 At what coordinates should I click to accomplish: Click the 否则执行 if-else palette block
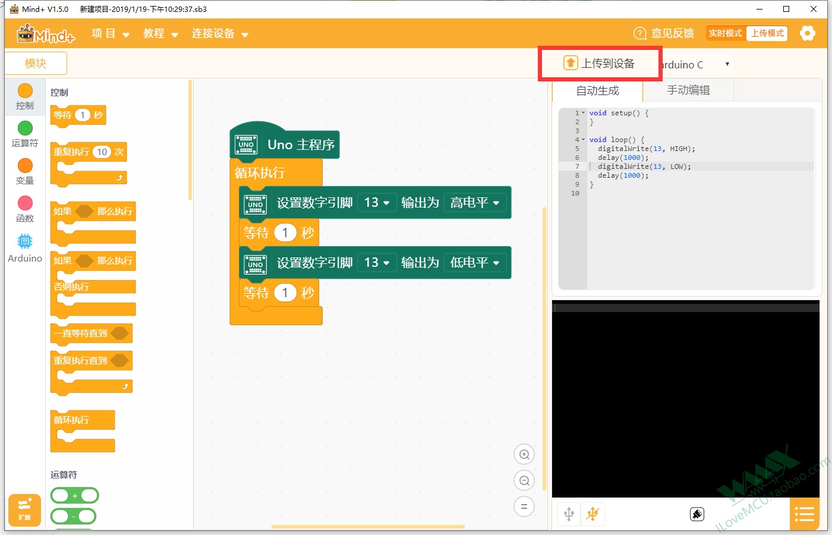93,285
